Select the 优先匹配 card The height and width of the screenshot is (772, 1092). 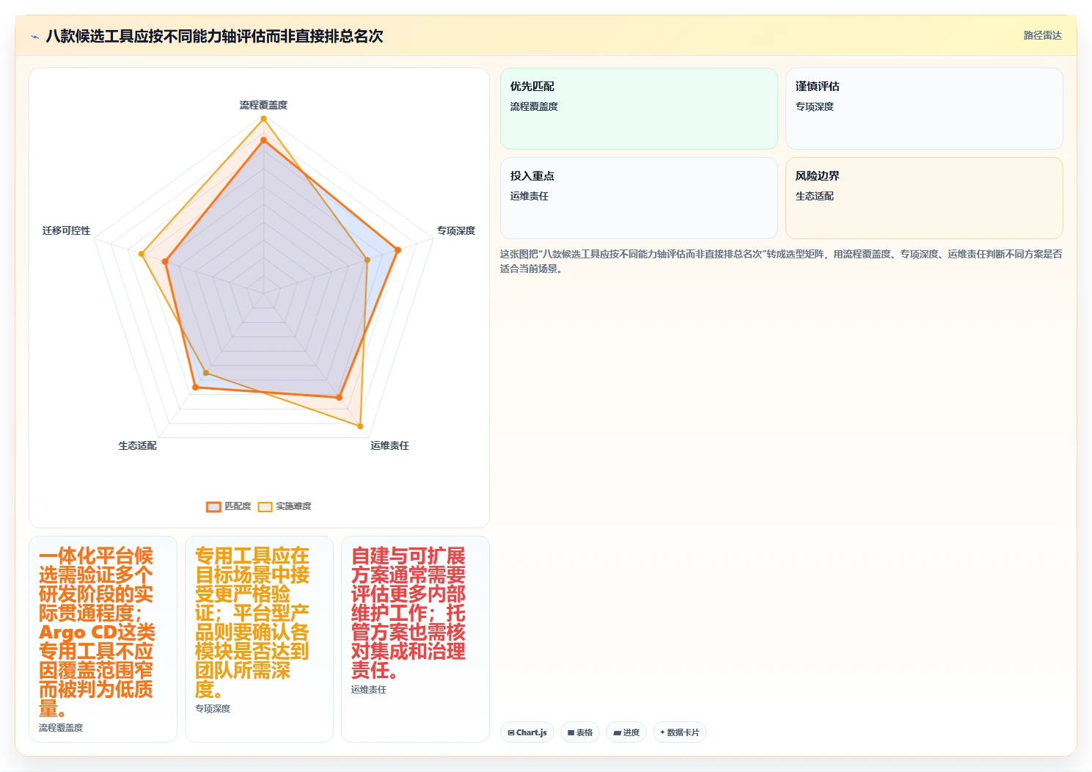(x=639, y=109)
